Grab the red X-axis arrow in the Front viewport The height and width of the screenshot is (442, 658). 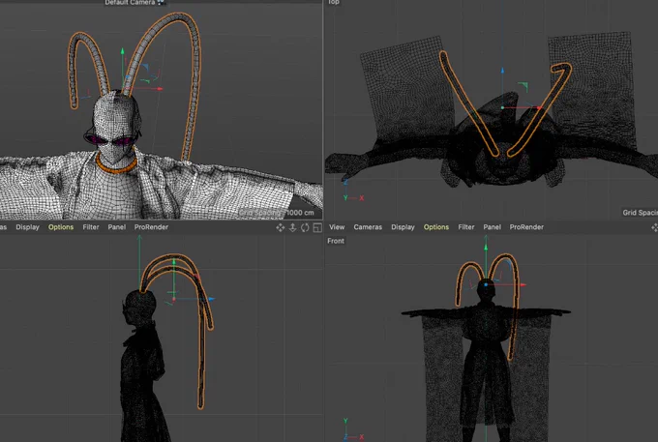(523, 284)
